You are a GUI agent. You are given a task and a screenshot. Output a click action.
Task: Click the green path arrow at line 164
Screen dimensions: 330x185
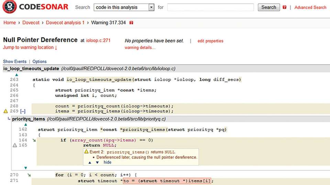(34, 140)
